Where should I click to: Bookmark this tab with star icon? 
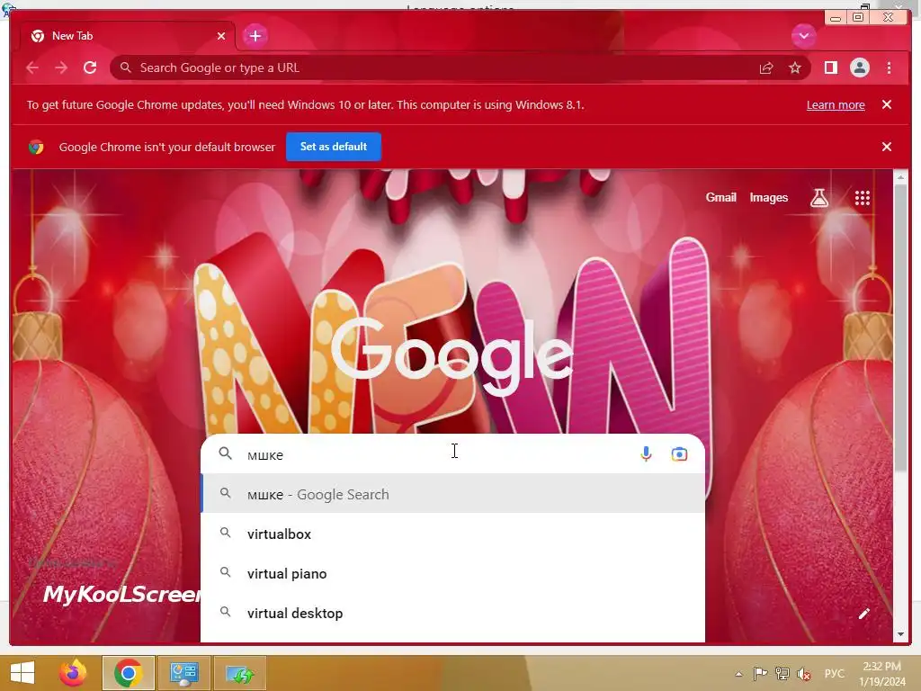point(795,68)
